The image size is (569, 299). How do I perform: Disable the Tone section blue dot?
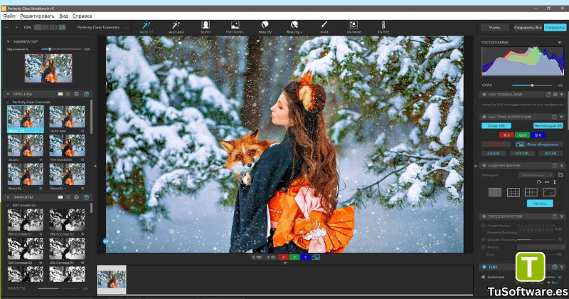point(484,267)
